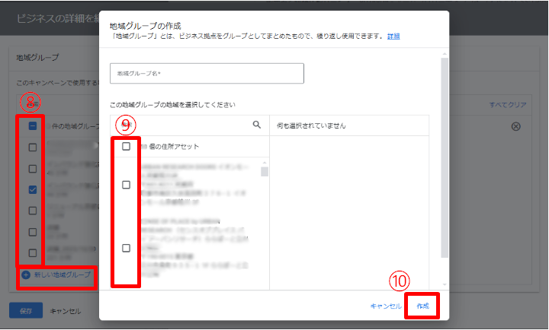The height and width of the screenshot is (330, 549).
Task: Click the magnifier search icon in address list
Action: pos(257,125)
